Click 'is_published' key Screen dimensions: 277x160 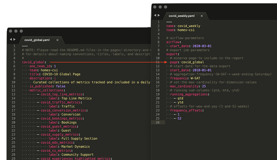pos(41,86)
